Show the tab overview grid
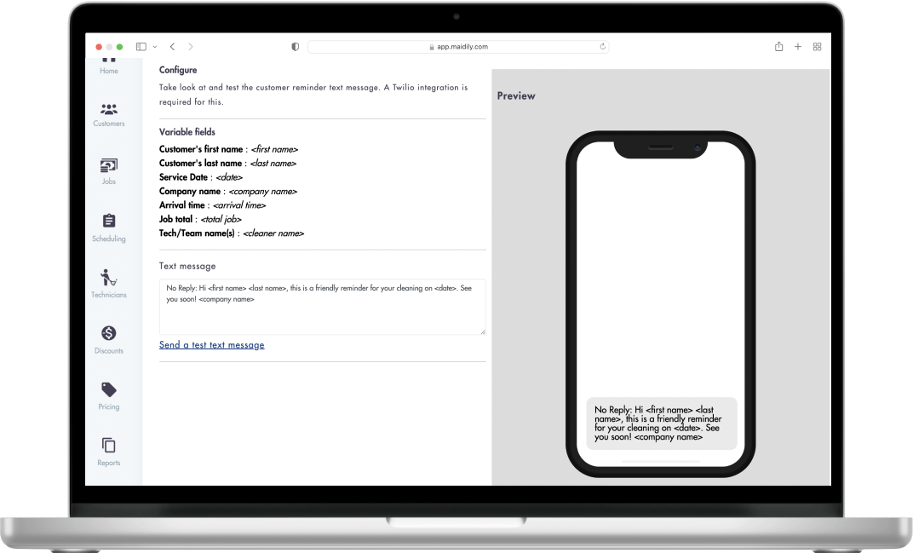 [817, 47]
